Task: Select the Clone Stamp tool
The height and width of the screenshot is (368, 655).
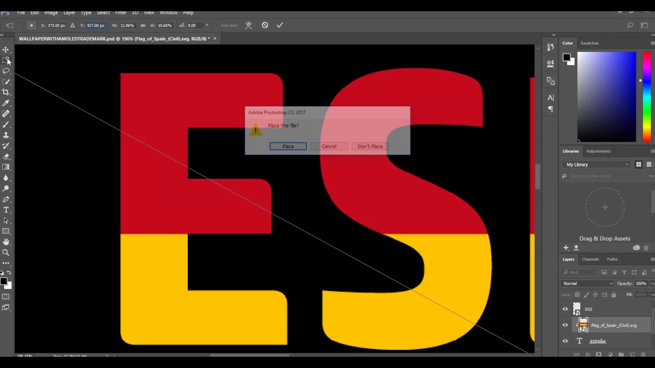Action: tap(6, 135)
